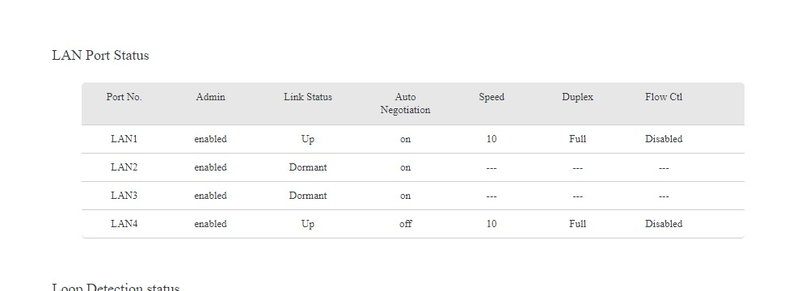Click the Up link status for LAN1
This screenshot has width=810, height=291.
(x=308, y=140)
